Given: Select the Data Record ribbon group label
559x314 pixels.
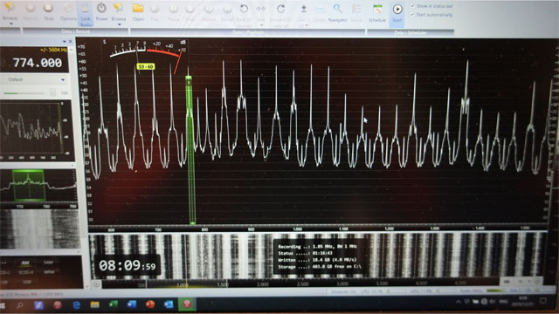Looking at the screenshot, I should point(76,31).
